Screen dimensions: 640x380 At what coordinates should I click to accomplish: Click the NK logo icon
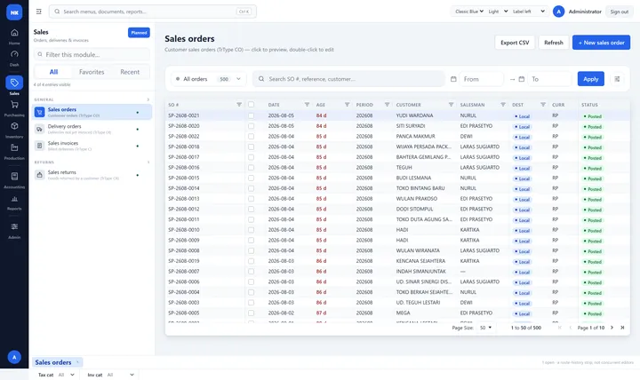[x=14, y=12]
